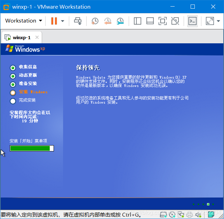Click the '19 分钟' remaining time text
This screenshot has width=224, height=219.
click(30, 121)
